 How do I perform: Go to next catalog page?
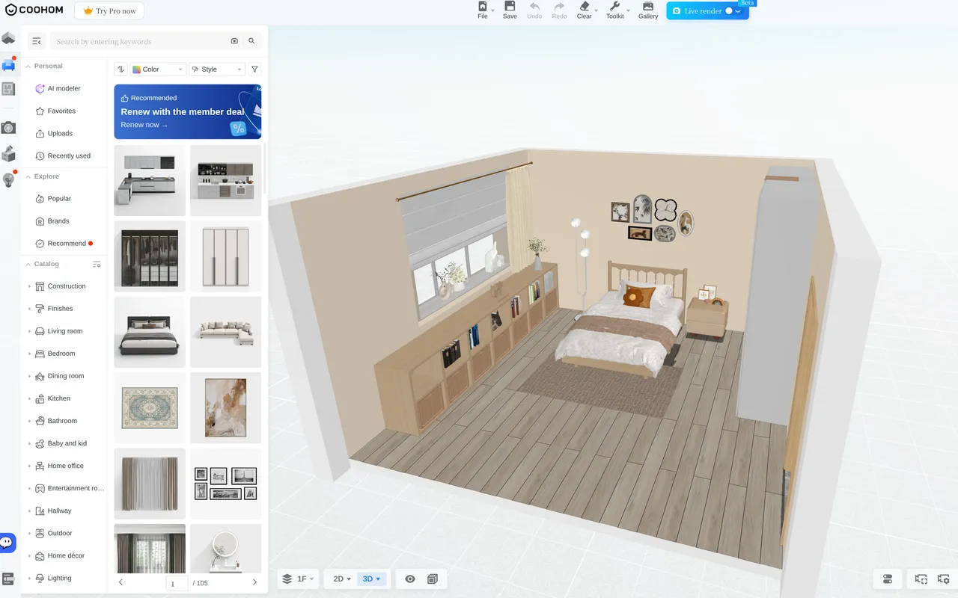click(254, 582)
